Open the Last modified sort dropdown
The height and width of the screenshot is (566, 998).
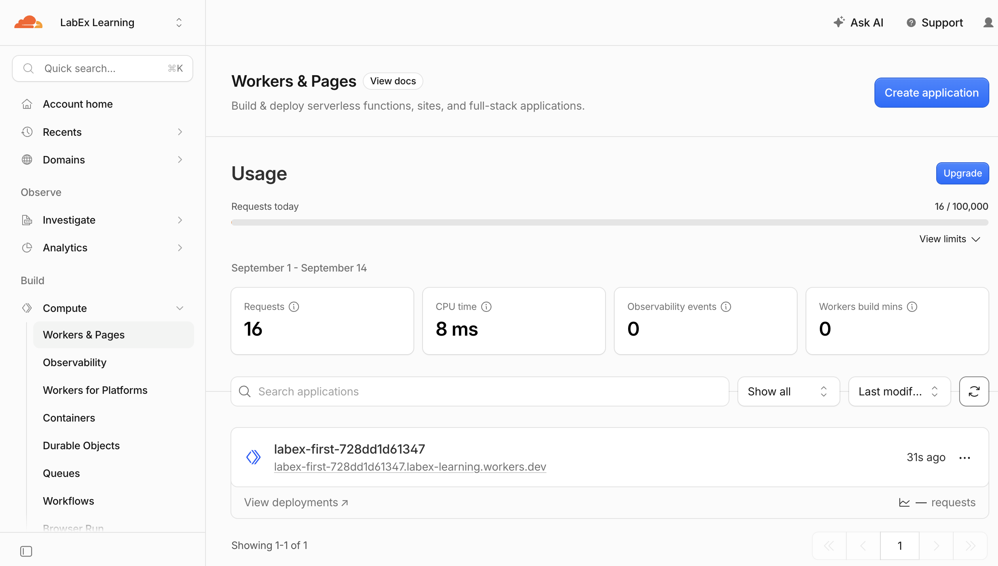(899, 391)
